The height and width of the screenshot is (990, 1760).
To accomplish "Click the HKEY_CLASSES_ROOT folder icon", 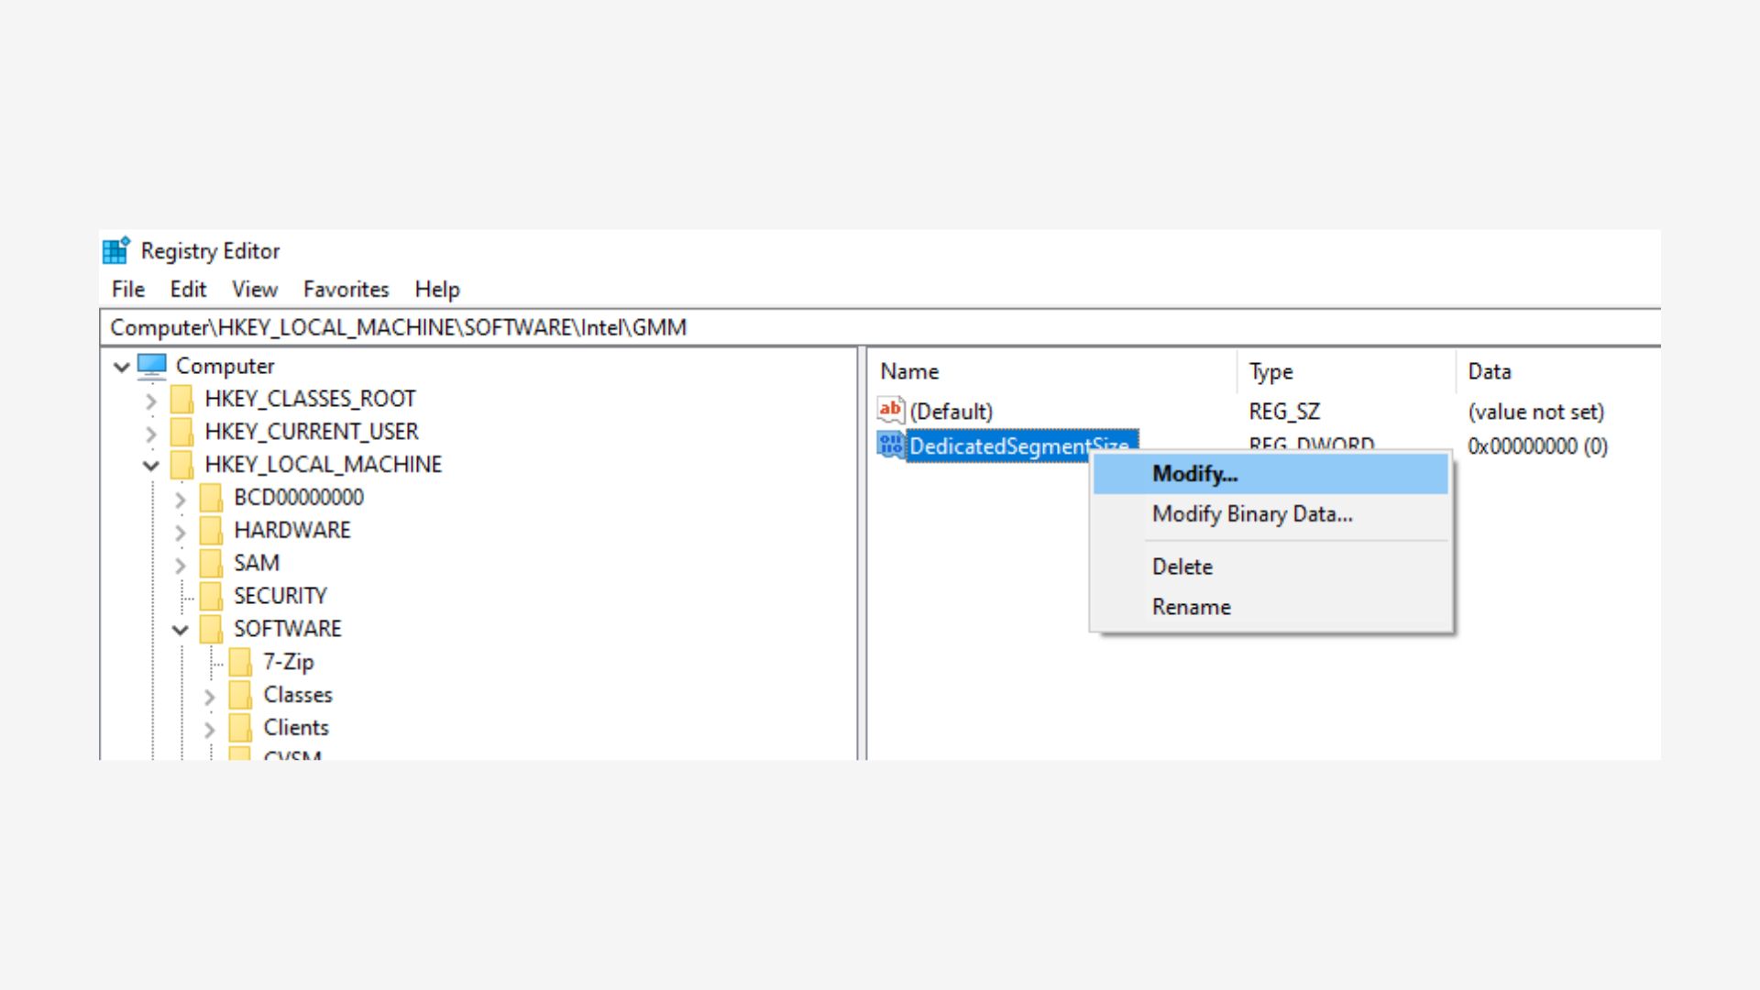I will click(181, 399).
